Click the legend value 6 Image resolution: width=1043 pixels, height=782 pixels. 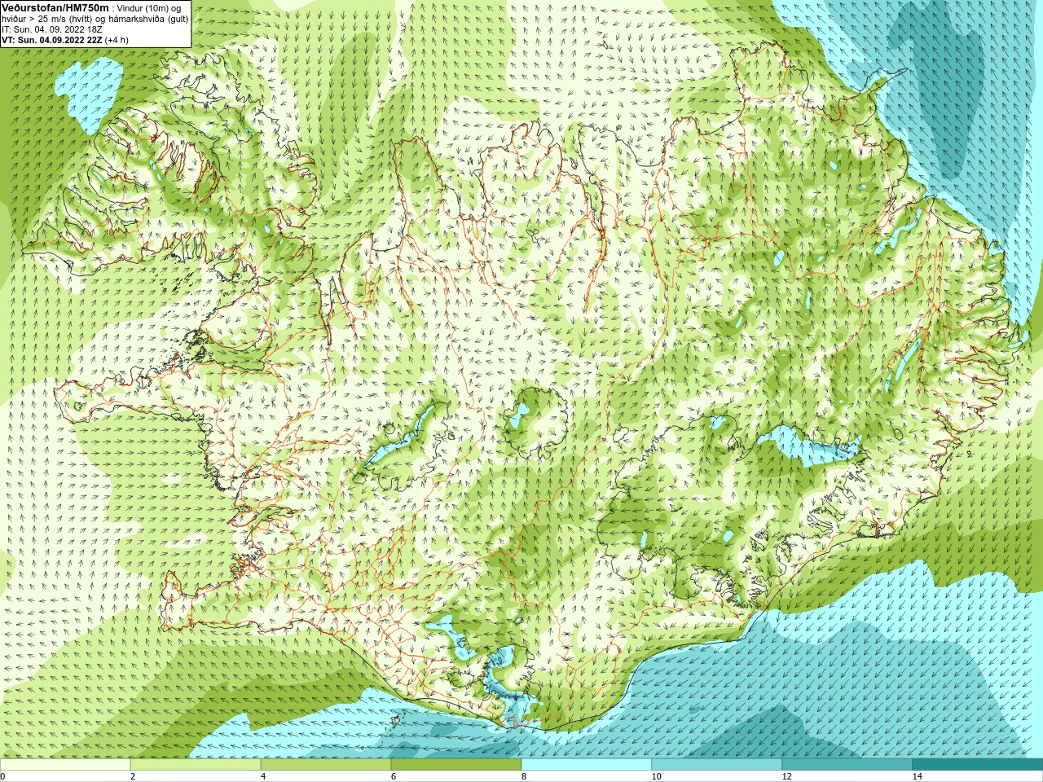tap(394, 776)
